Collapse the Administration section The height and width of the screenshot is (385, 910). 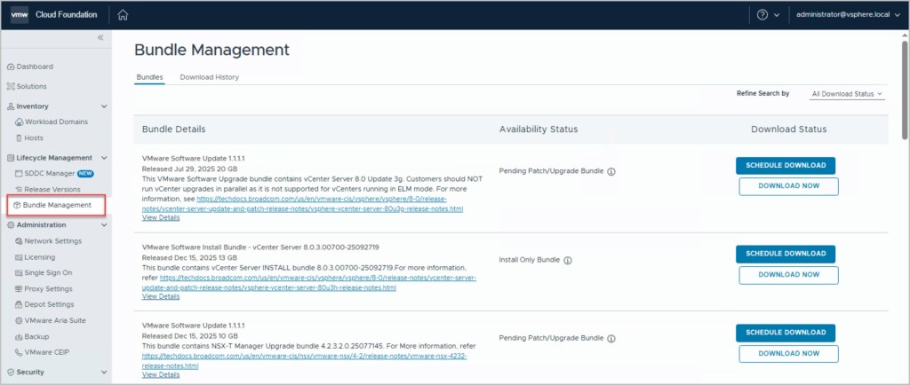(104, 225)
